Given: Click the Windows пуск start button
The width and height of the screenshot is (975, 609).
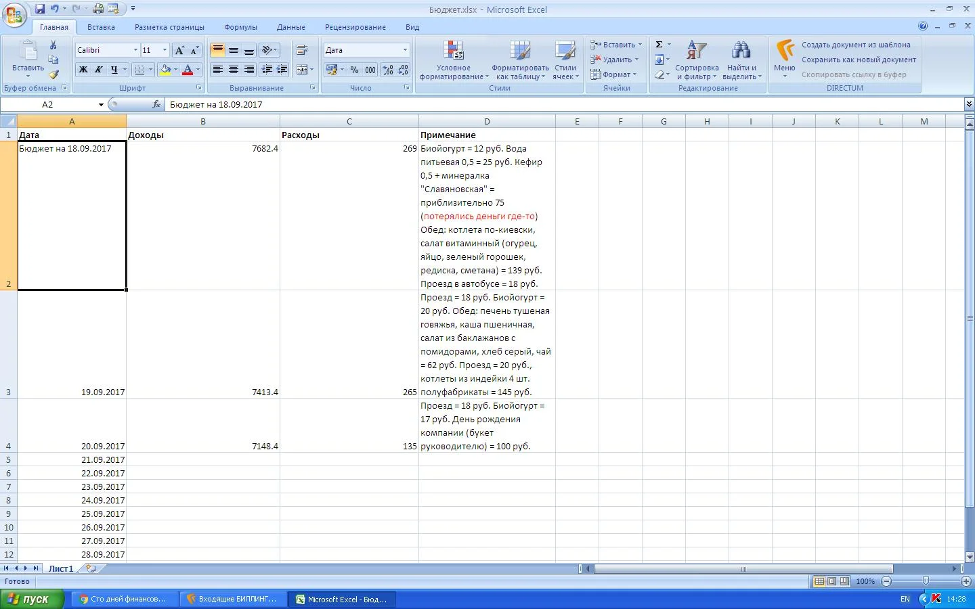Looking at the screenshot, I should [32, 599].
